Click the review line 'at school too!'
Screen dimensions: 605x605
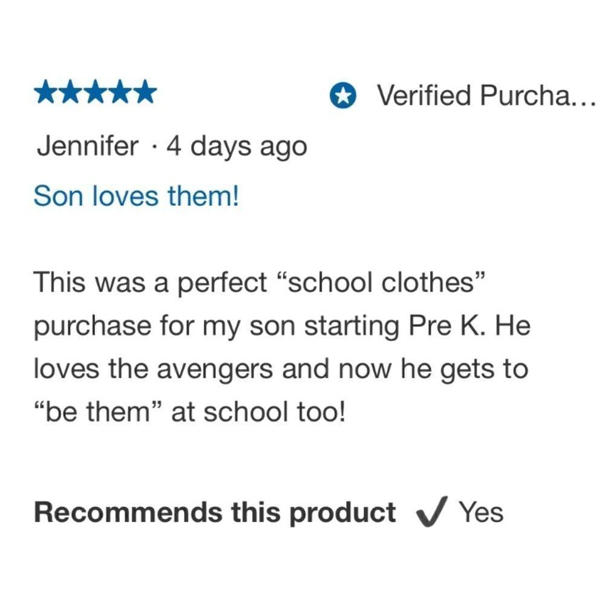190,411
